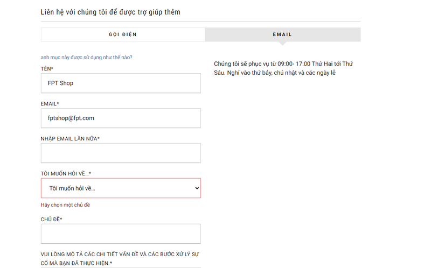Click the chevron arrow of topic dropdown
The image size is (431, 268).
[x=197, y=188]
